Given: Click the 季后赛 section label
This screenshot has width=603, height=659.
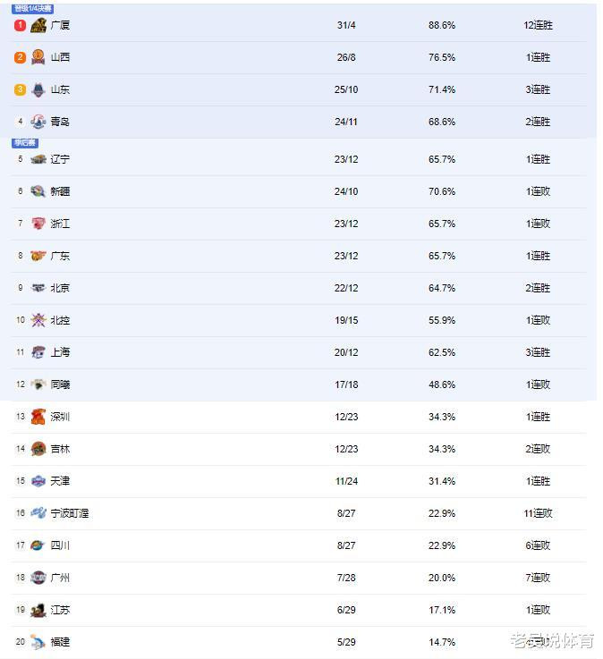Looking at the screenshot, I should [x=24, y=143].
